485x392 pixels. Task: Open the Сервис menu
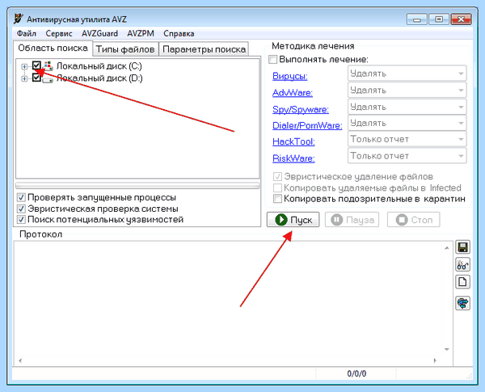click(x=59, y=33)
